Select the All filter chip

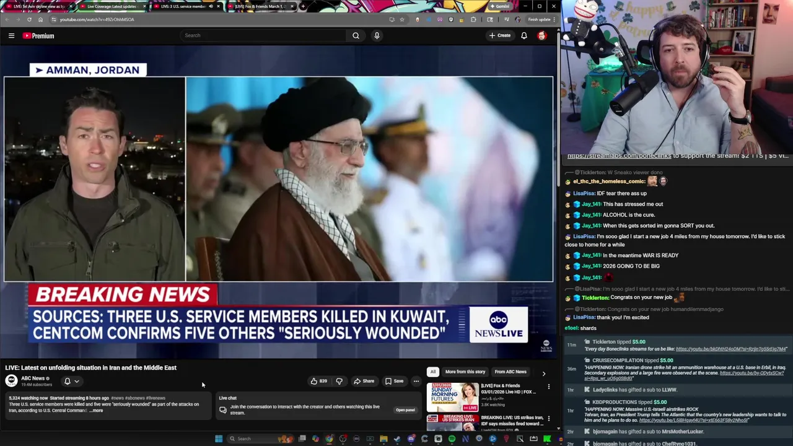[x=432, y=372]
